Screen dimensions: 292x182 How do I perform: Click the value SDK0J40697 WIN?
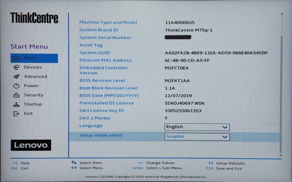184,103
